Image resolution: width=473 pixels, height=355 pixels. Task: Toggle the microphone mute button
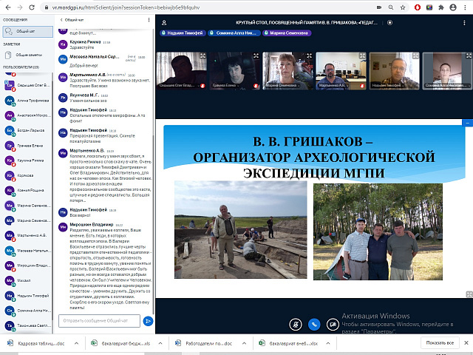(x=296, y=325)
